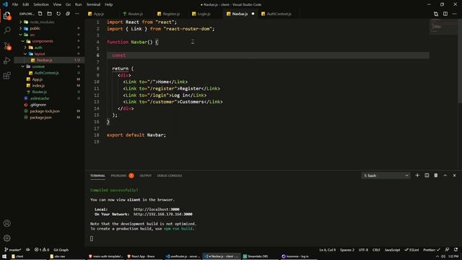Open the localhost:3000 link in terminal
This screenshot has width=462, height=260.
click(157, 209)
